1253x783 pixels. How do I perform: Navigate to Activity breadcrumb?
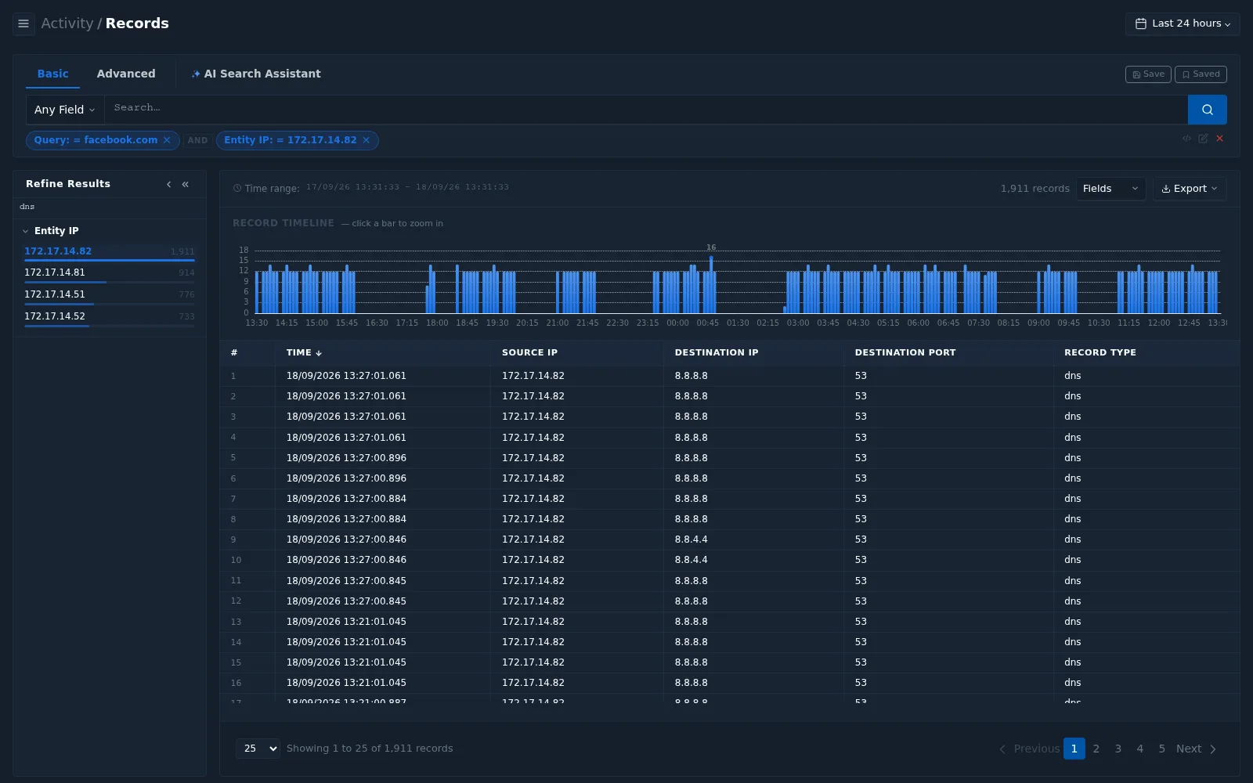[67, 23]
